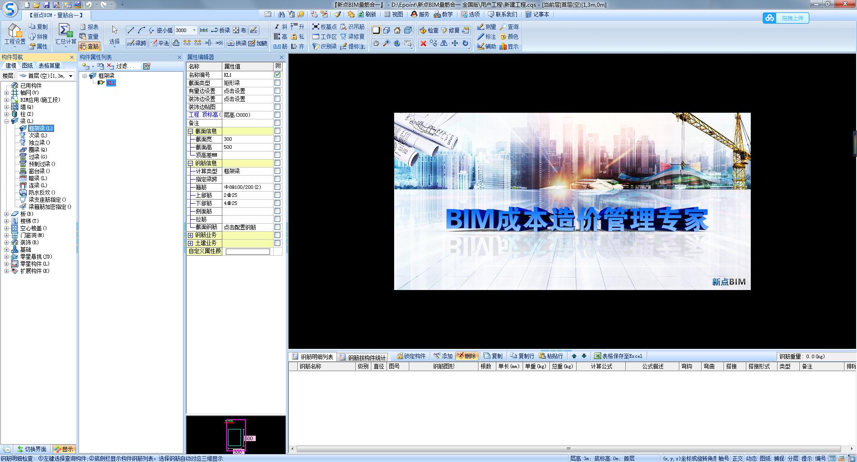Click the binoculars find icon

point(281,14)
